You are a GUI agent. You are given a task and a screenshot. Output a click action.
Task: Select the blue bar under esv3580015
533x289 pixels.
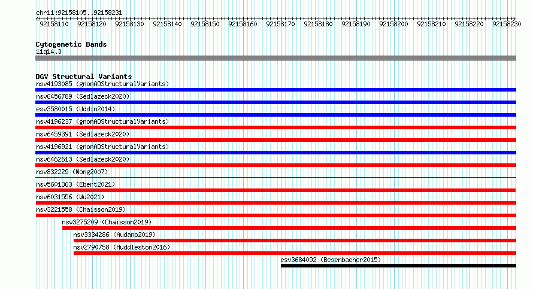tap(275, 115)
